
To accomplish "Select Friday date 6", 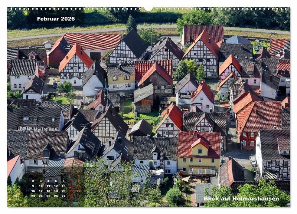I will click(x=63, y=181).
